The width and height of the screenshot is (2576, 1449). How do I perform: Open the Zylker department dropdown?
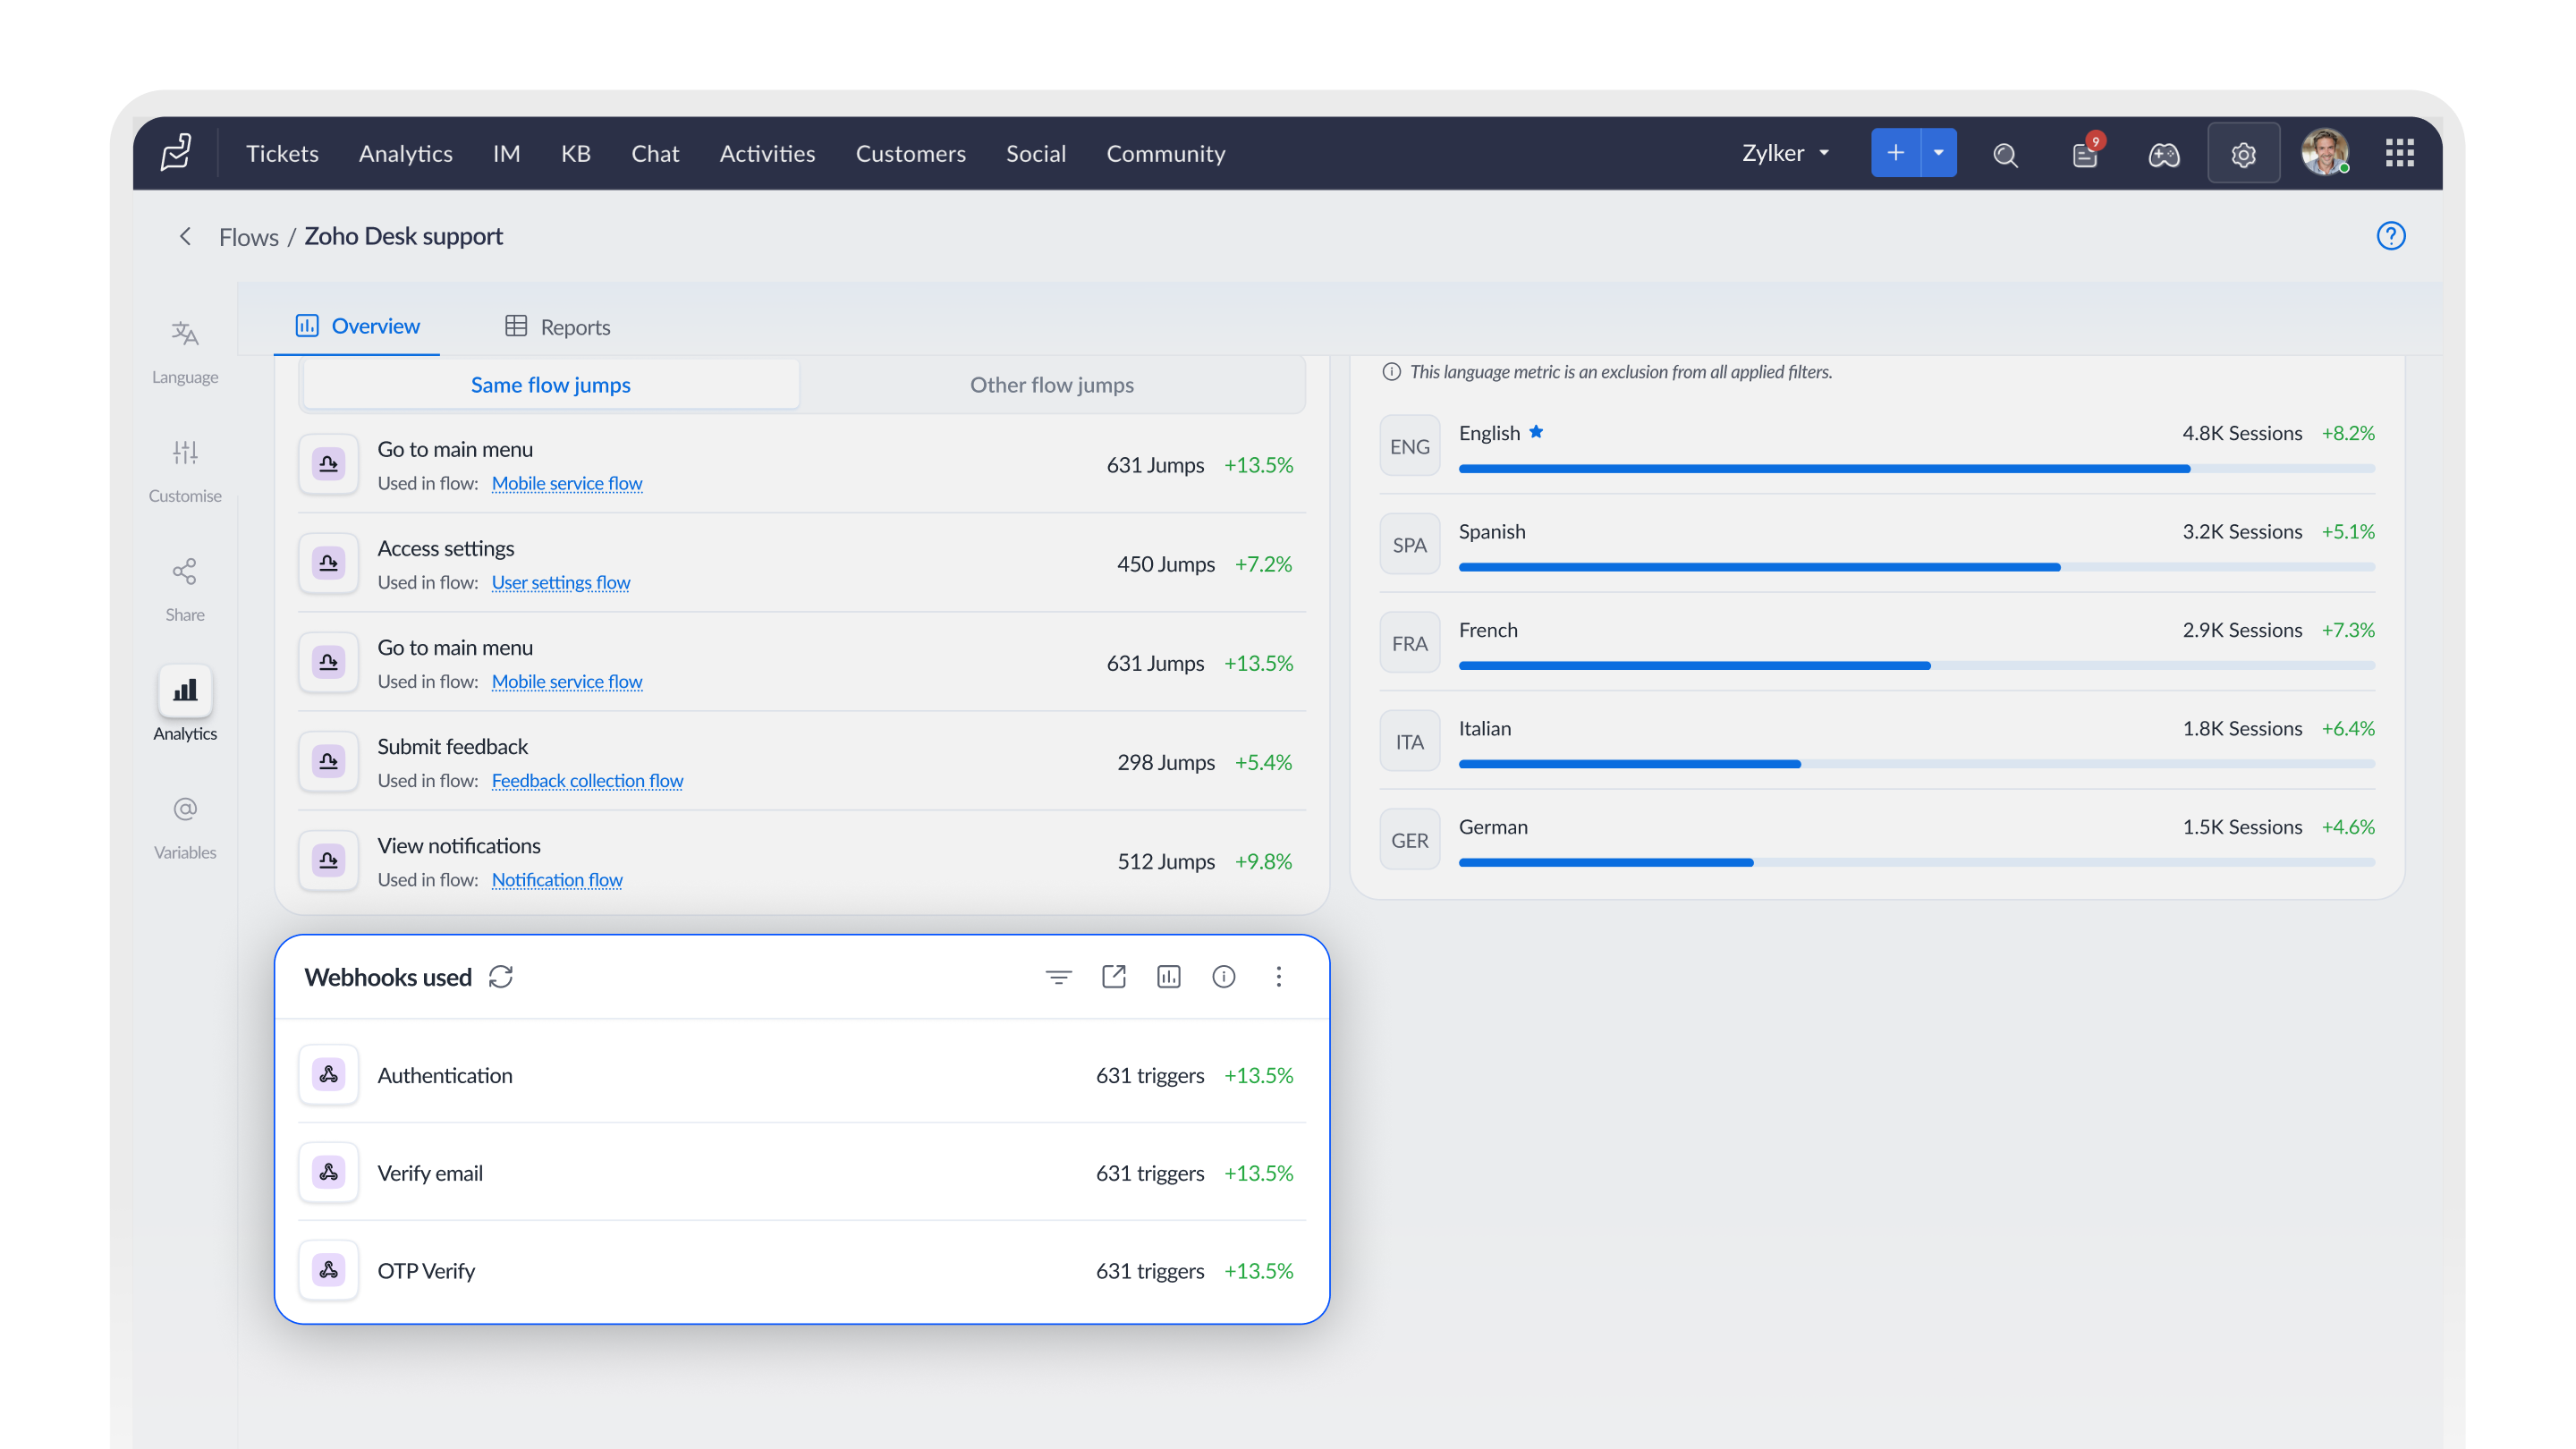coord(1786,153)
